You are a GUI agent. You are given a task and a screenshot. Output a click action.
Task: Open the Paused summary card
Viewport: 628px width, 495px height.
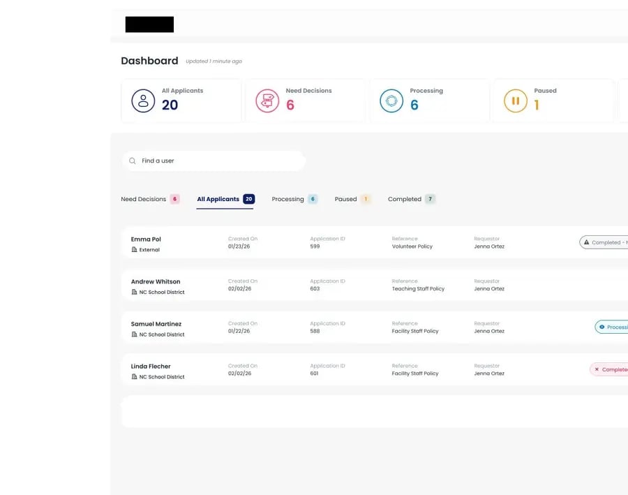point(553,101)
